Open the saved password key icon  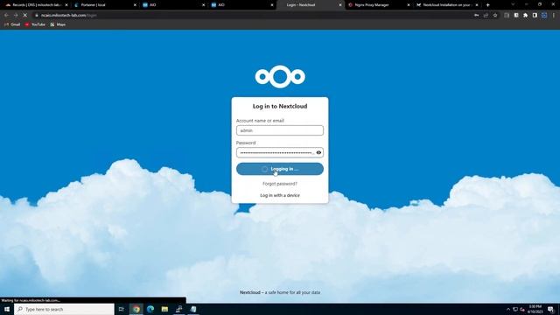(x=476, y=16)
